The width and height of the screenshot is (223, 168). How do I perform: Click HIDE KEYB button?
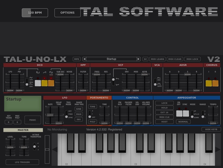pyautogui.click(x=211, y=129)
